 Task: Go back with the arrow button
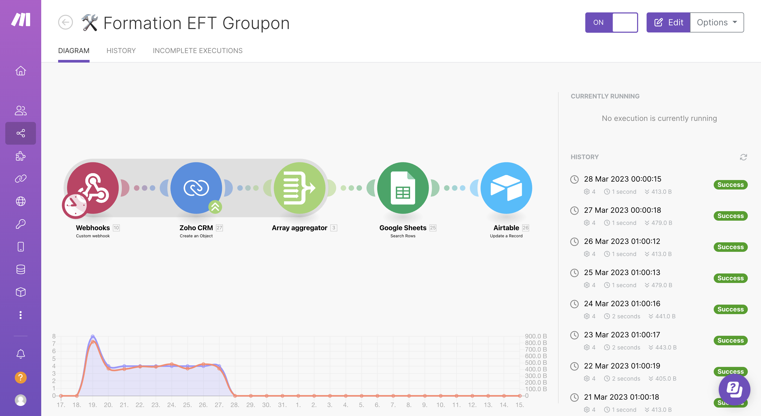(x=65, y=22)
